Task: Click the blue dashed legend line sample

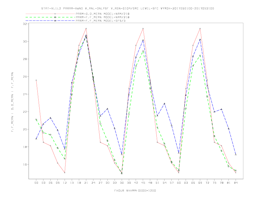Action: pyautogui.click(x=50, y=21)
